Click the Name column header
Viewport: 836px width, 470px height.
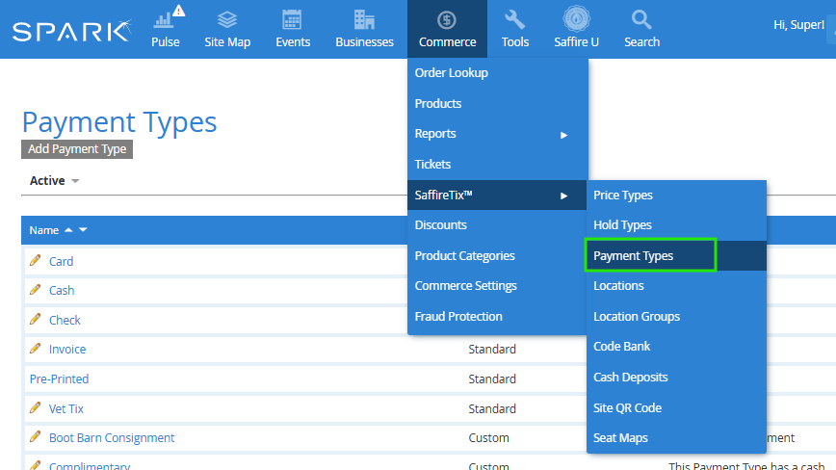point(43,230)
